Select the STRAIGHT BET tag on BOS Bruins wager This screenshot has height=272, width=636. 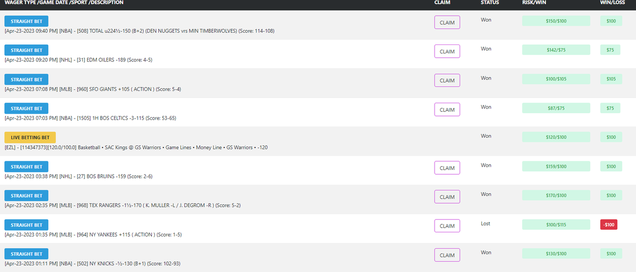point(26,167)
